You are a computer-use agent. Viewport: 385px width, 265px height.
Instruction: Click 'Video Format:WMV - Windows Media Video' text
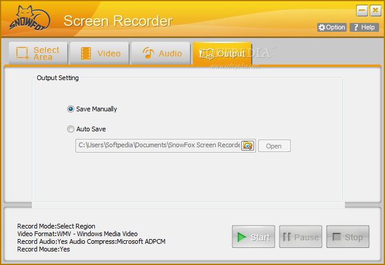click(x=77, y=234)
